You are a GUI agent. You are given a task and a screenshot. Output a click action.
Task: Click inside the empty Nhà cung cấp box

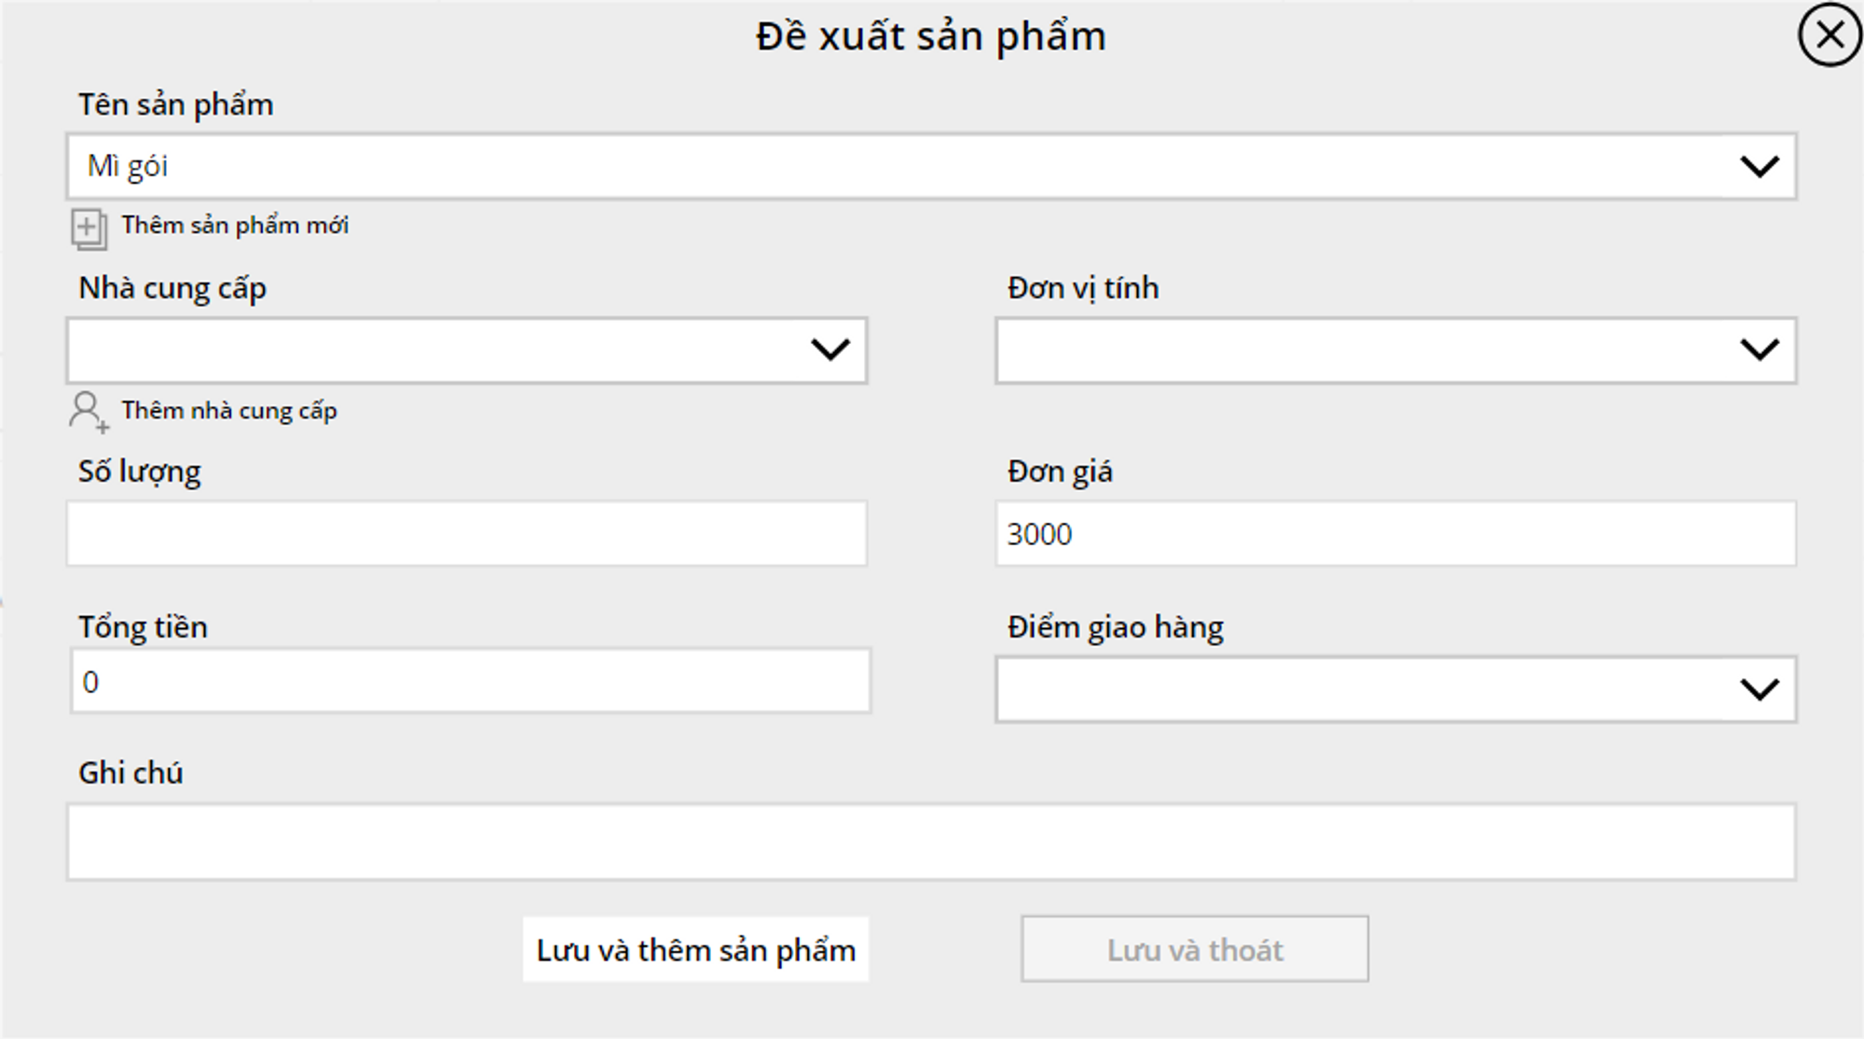click(x=429, y=350)
